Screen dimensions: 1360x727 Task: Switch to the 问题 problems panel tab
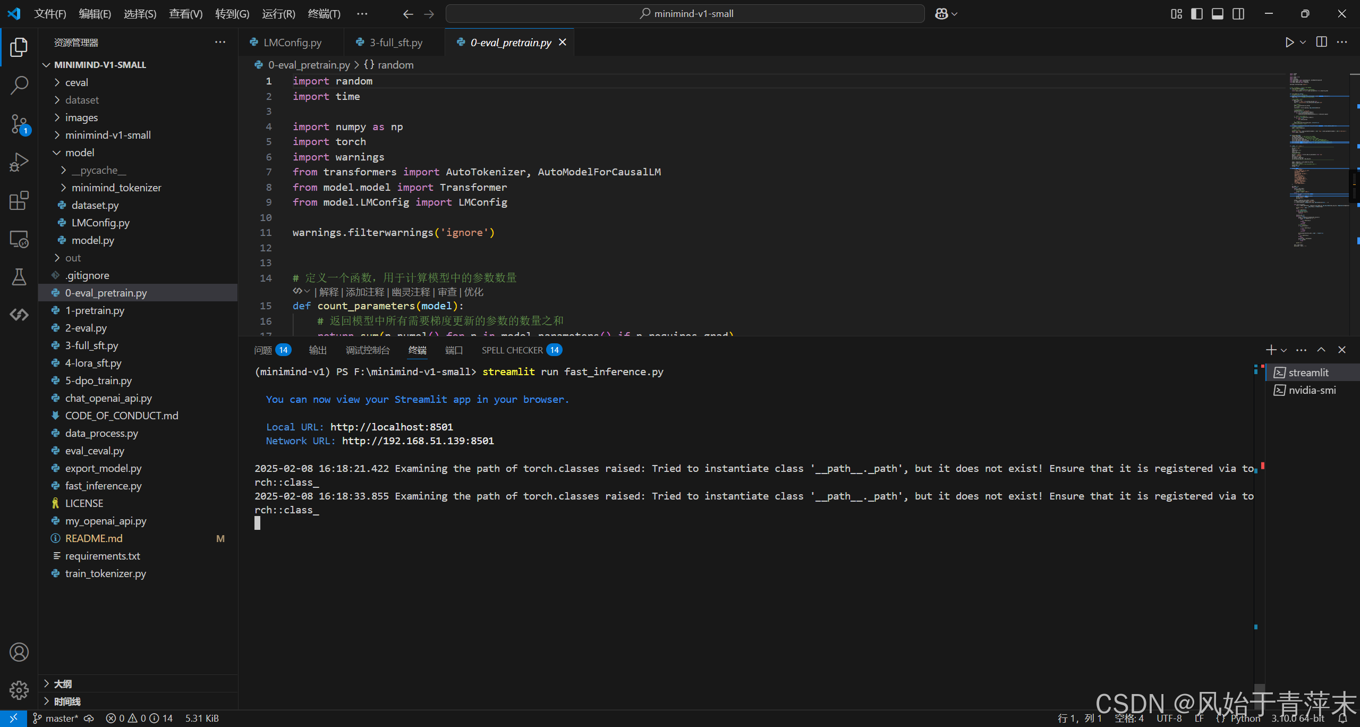(273, 350)
